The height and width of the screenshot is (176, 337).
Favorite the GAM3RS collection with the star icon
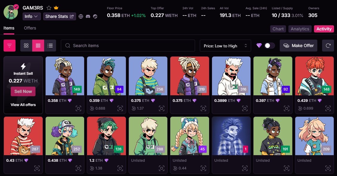(x=49, y=8)
